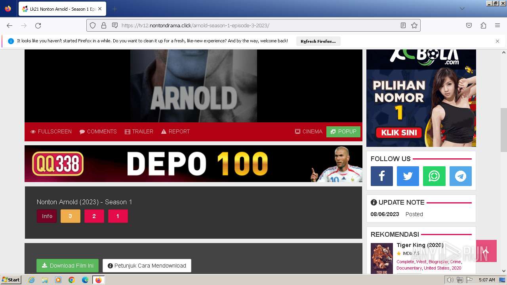Click the 5:07 AM system clock

tap(487, 280)
